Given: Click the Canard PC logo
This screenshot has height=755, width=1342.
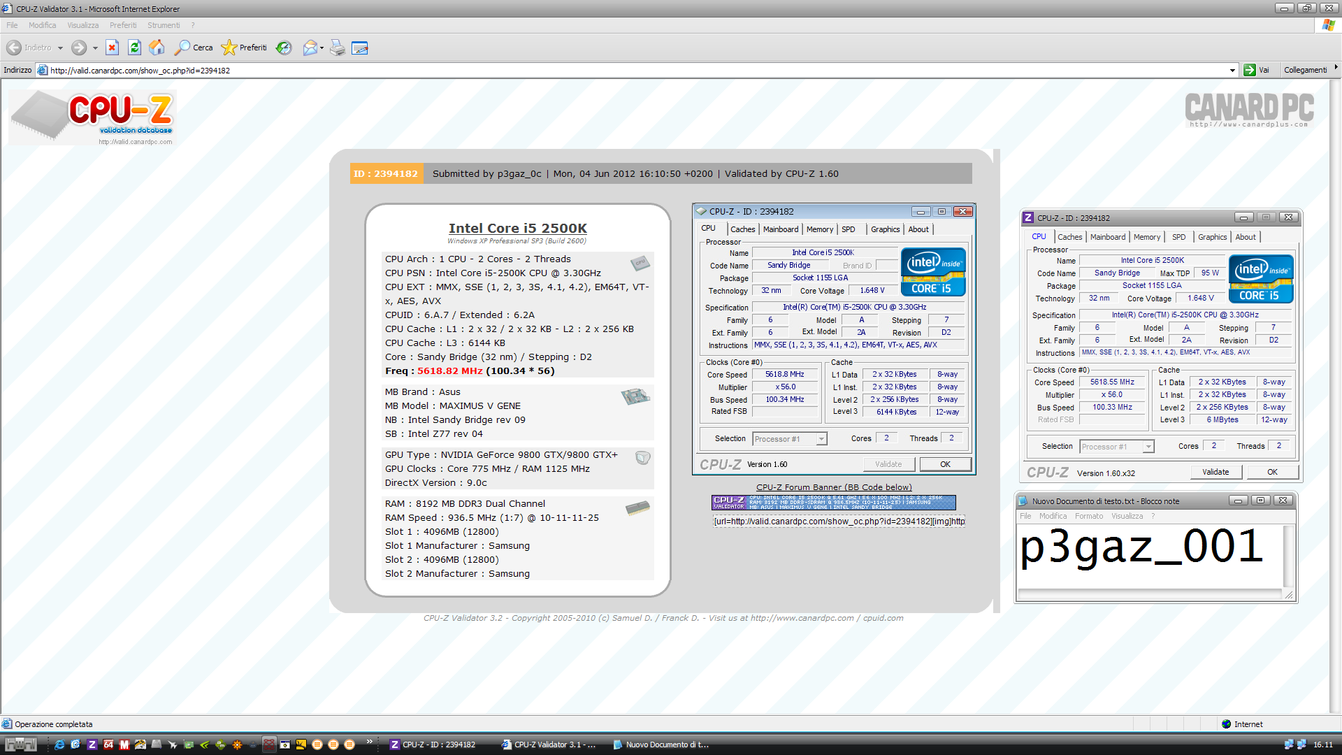Looking at the screenshot, I should (x=1249, y=110).
